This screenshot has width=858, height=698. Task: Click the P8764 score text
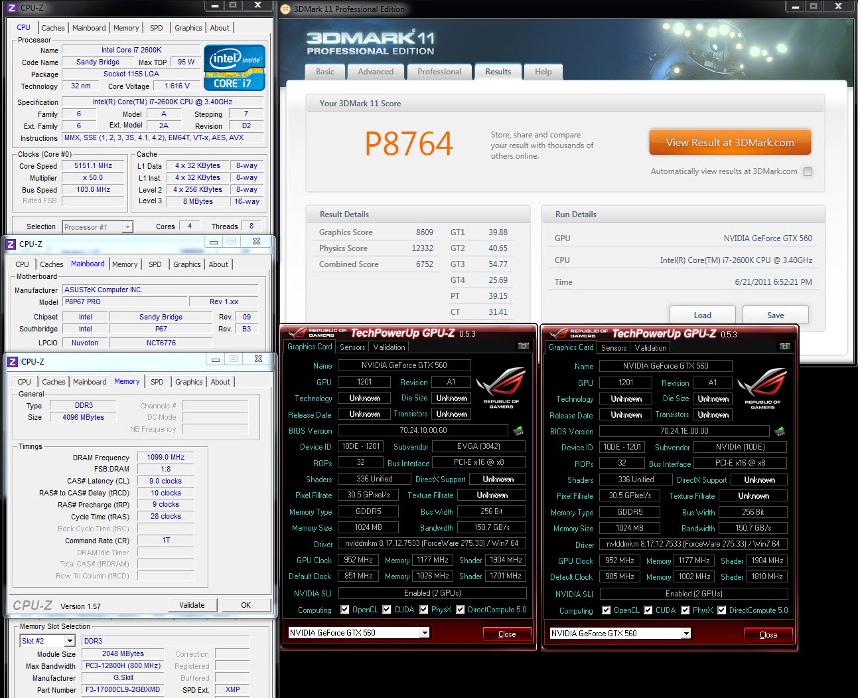[x=409, y=144]
